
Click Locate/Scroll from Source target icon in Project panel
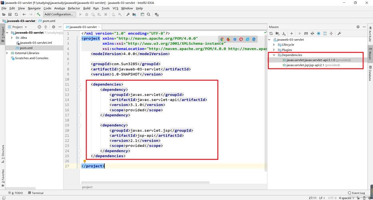(40, 27)
